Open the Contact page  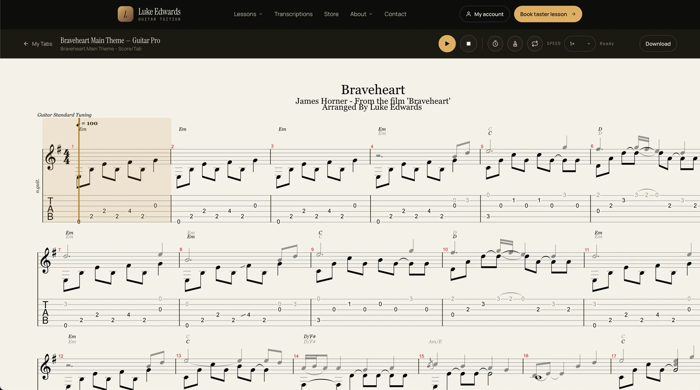click(x=395, y=14)
